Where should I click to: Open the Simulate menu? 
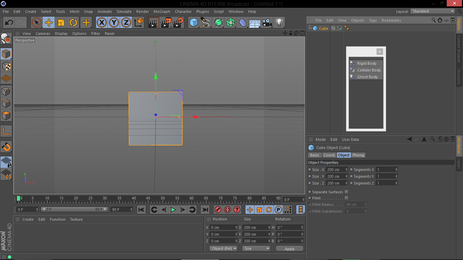point(124,12)
